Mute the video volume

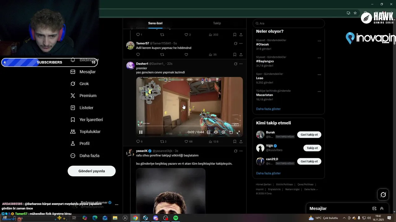tap(216, 132)
